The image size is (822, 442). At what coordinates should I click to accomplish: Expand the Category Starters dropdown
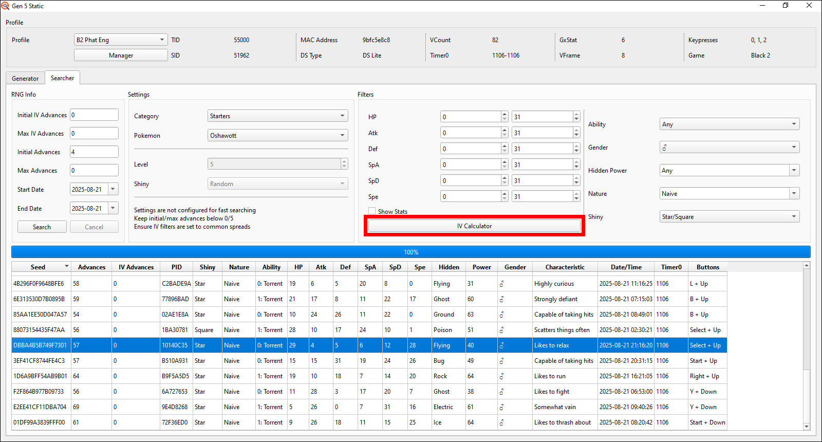[277, 116]
